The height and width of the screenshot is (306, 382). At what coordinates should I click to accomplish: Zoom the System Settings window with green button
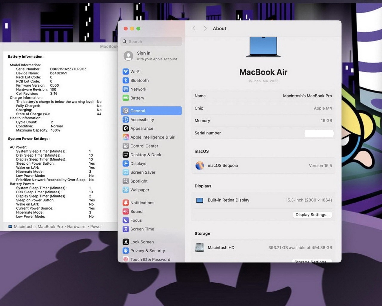[138, 28]
